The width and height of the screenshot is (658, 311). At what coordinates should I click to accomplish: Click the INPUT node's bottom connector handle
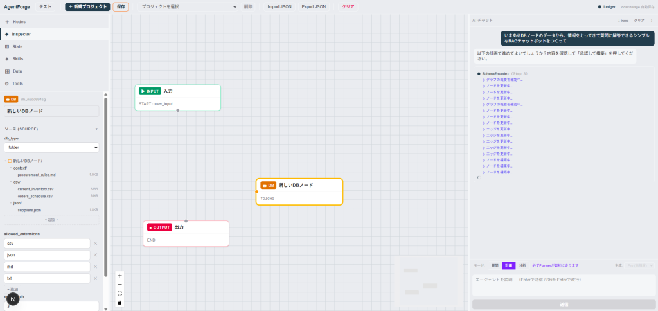click(178, 111)
